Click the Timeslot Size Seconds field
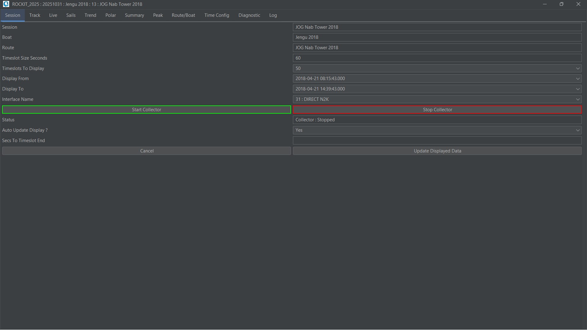 437,58
